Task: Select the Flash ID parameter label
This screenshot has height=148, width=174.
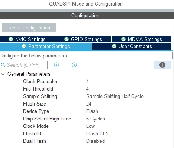Action: 32,134
